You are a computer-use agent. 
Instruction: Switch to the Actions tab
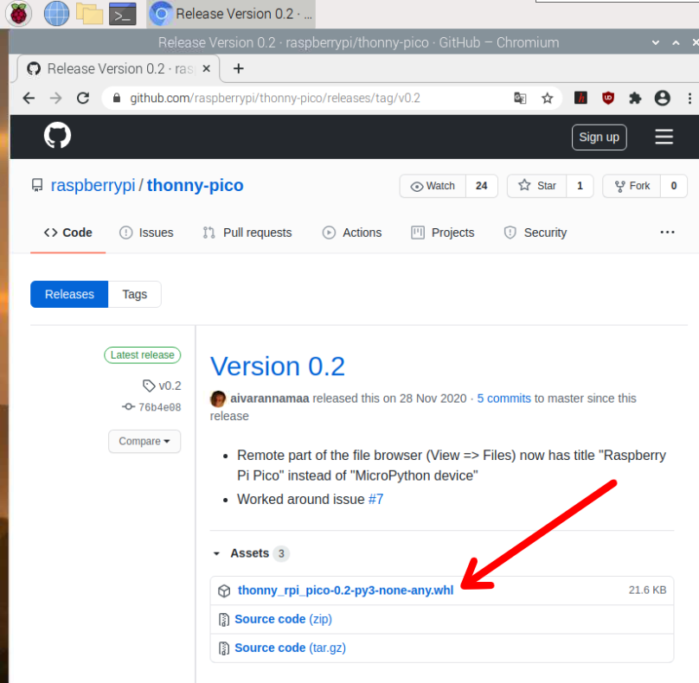pos(352,233)
